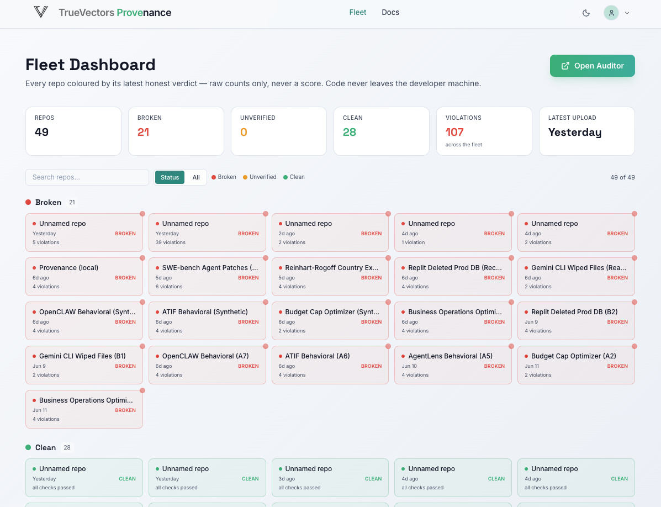Toggle dark mode moon icon
The image size is (661, 507).
[x=586, y=13]
